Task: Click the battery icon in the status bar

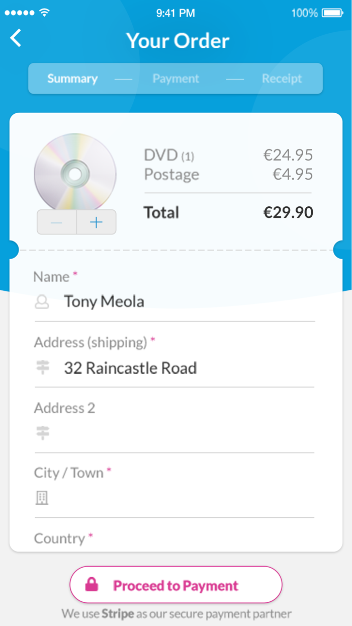Action: [330, 13]
